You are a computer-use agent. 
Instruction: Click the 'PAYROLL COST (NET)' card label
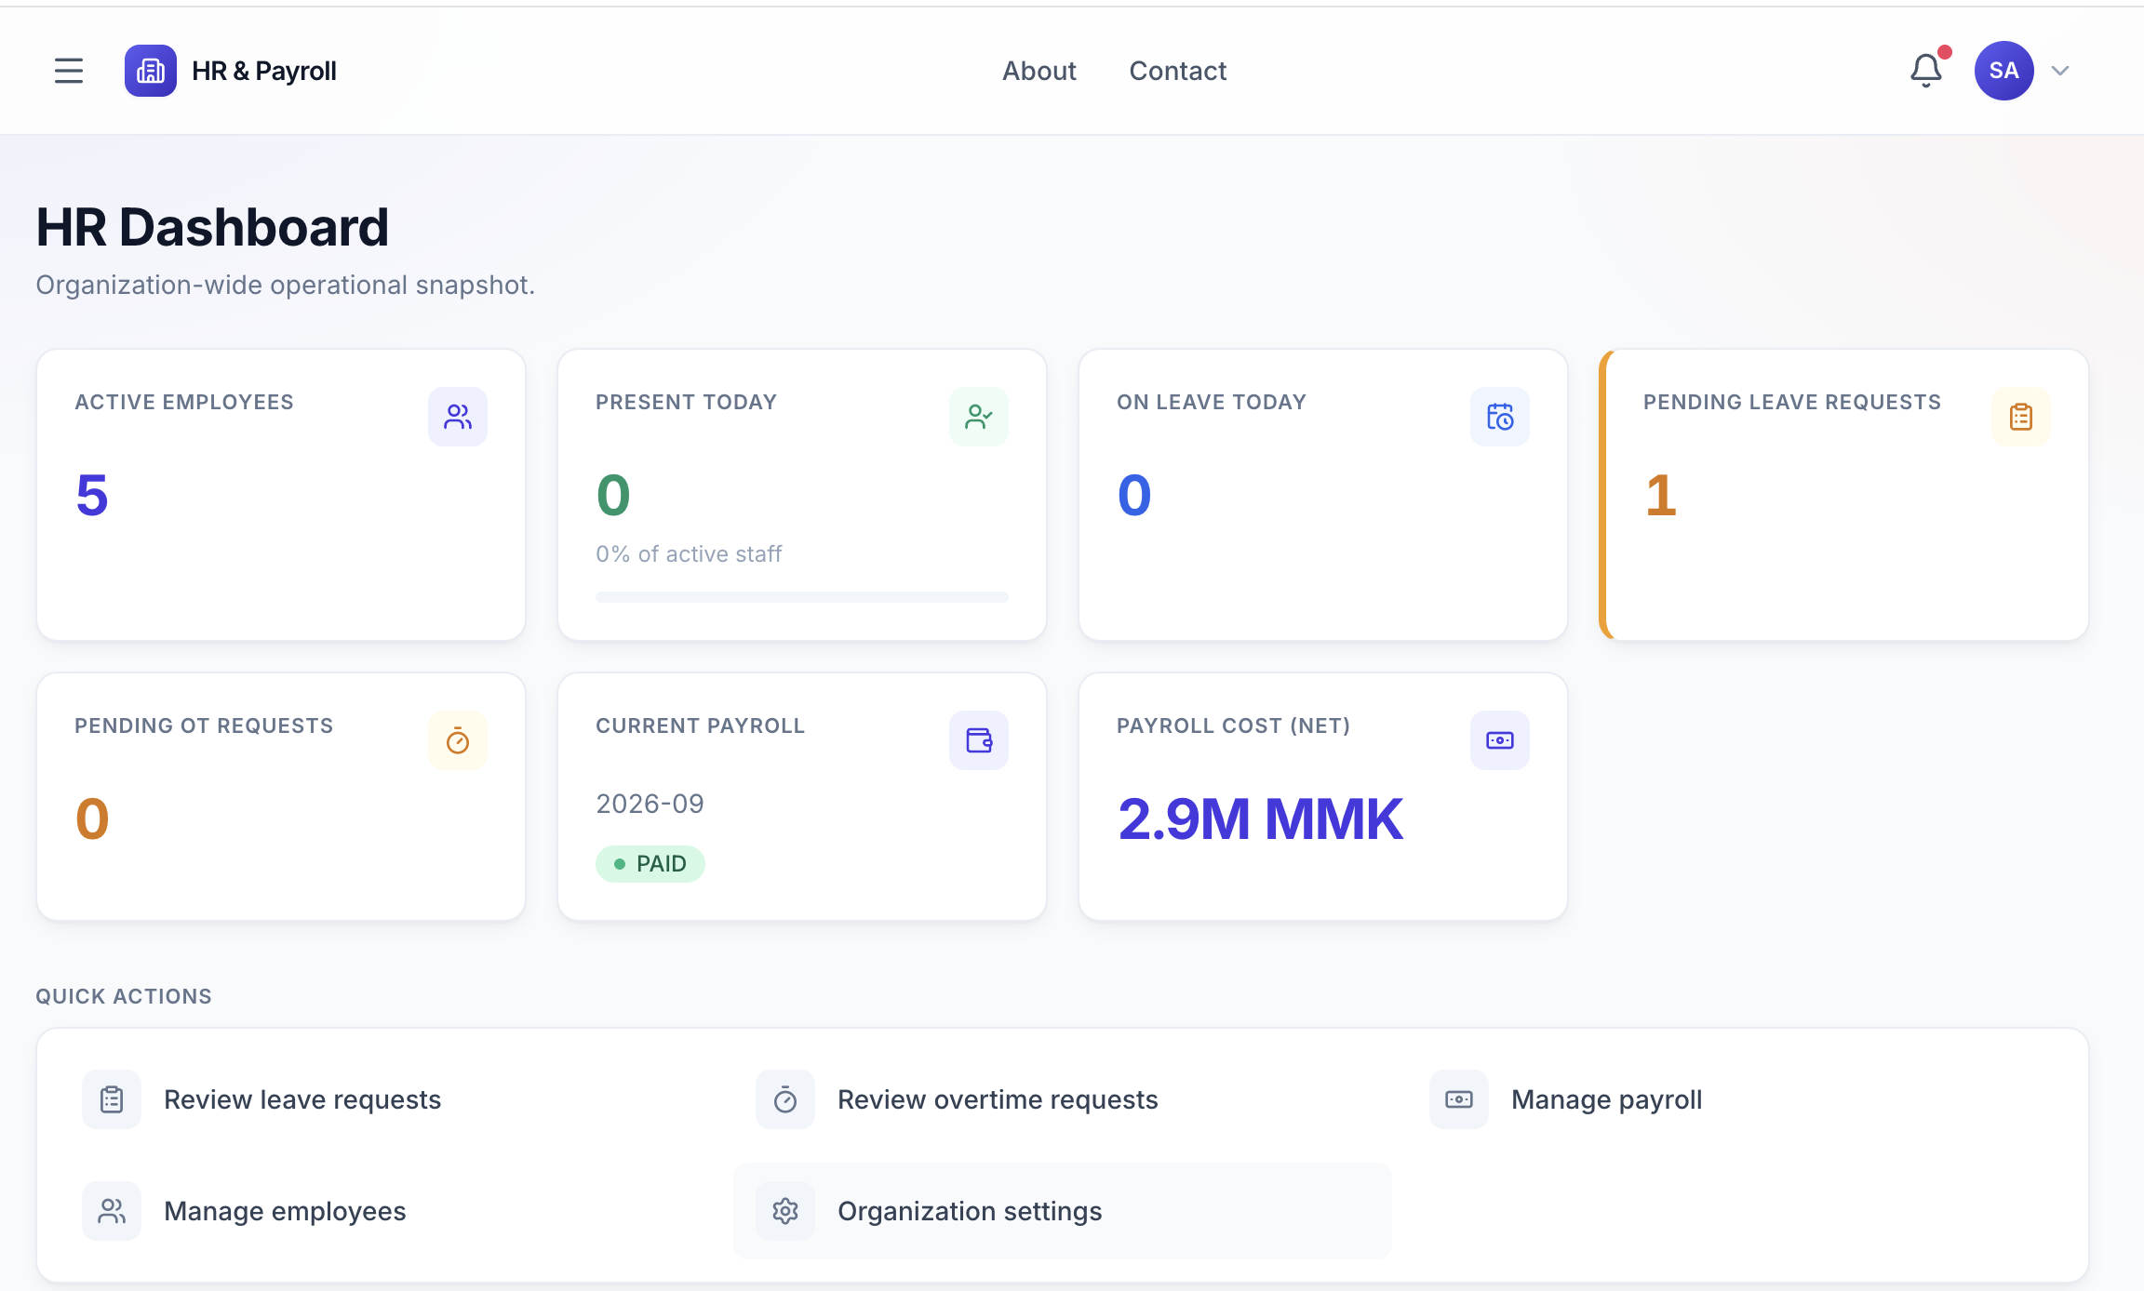click(x=1234, y=725)
